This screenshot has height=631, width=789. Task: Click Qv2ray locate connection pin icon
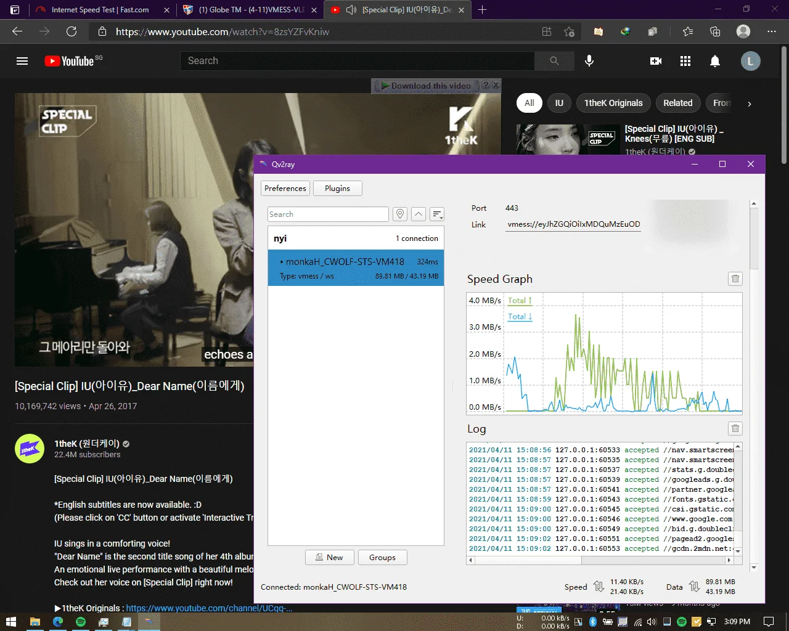coord(400,214)
